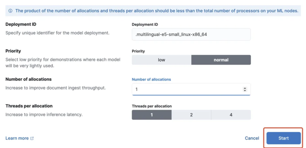Set threads per allocation to 1
Viewport: 306px width, 148px height.
[152, 115]
